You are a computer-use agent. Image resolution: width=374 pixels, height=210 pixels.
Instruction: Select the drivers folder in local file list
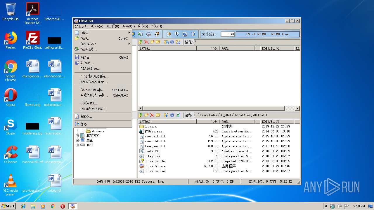148,126
